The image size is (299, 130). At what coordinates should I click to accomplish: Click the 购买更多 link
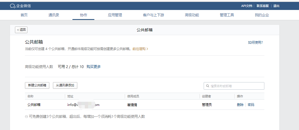tap(94, 67)
